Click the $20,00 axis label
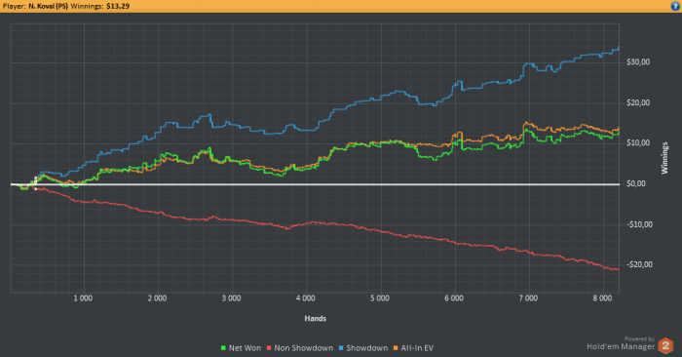Screen dimensions: 682x357 (638, 103)
